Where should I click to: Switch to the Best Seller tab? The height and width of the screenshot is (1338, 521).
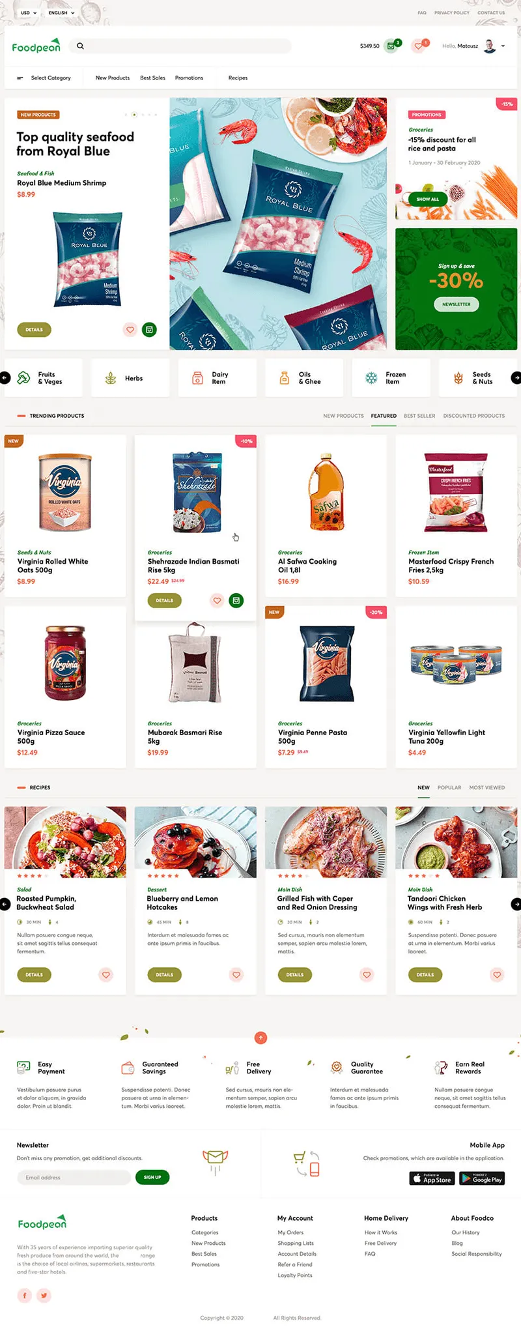(x=419, y=416)
